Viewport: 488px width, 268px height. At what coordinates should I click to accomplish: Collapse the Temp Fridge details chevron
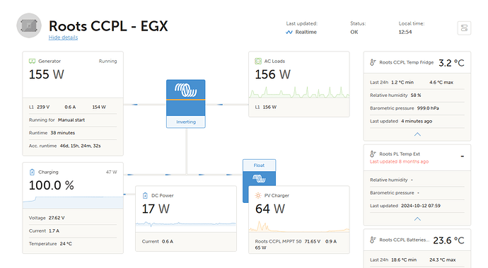(x=417, y=134)
